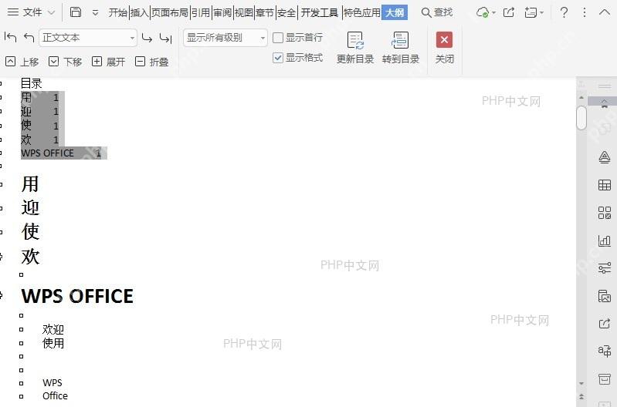Close outline view with 关闭 button
This screenshot has width=617, height=407.
(444, 48)
